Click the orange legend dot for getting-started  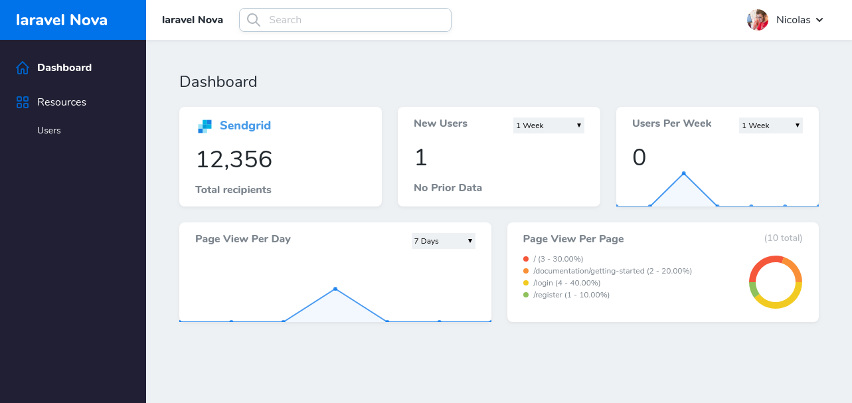[526, 271]
